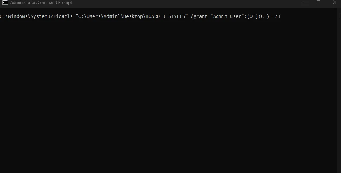Click the BOARD 3 STYLES folder name
The width and height of the screenshot is (341, 173).
pyautogui.click(x=165, y=16)
